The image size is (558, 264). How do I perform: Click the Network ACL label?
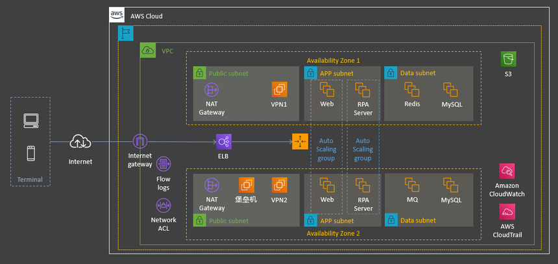point(164,224)
